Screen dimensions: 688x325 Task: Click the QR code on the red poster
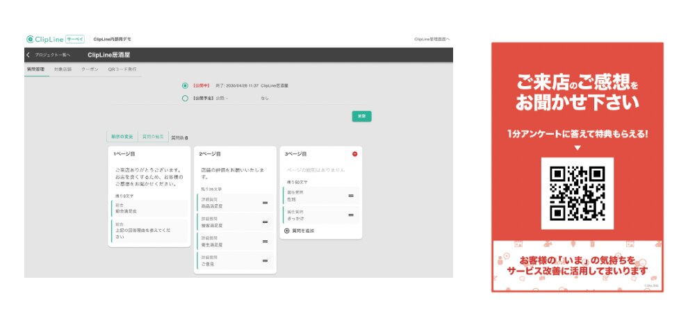coord(577,193)
